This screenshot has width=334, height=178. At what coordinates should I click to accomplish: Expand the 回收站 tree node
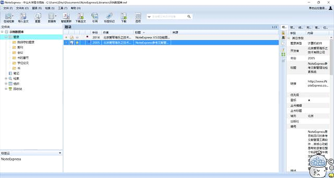(x=6, y=89)
